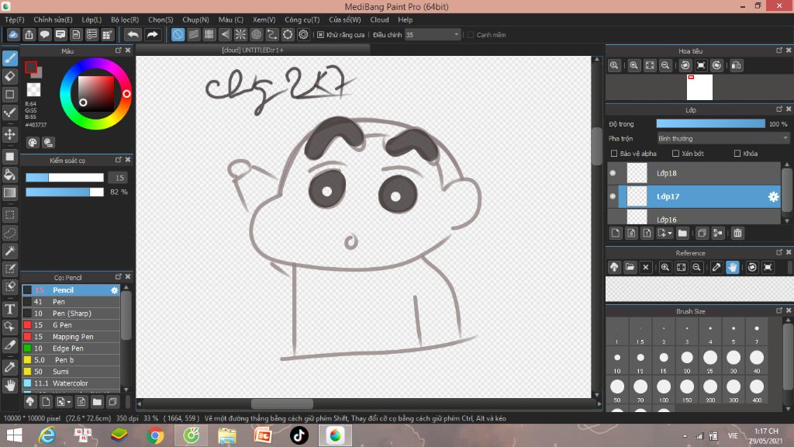Select the Move tool
Screen dimensions: 794x447
(9, 134)
